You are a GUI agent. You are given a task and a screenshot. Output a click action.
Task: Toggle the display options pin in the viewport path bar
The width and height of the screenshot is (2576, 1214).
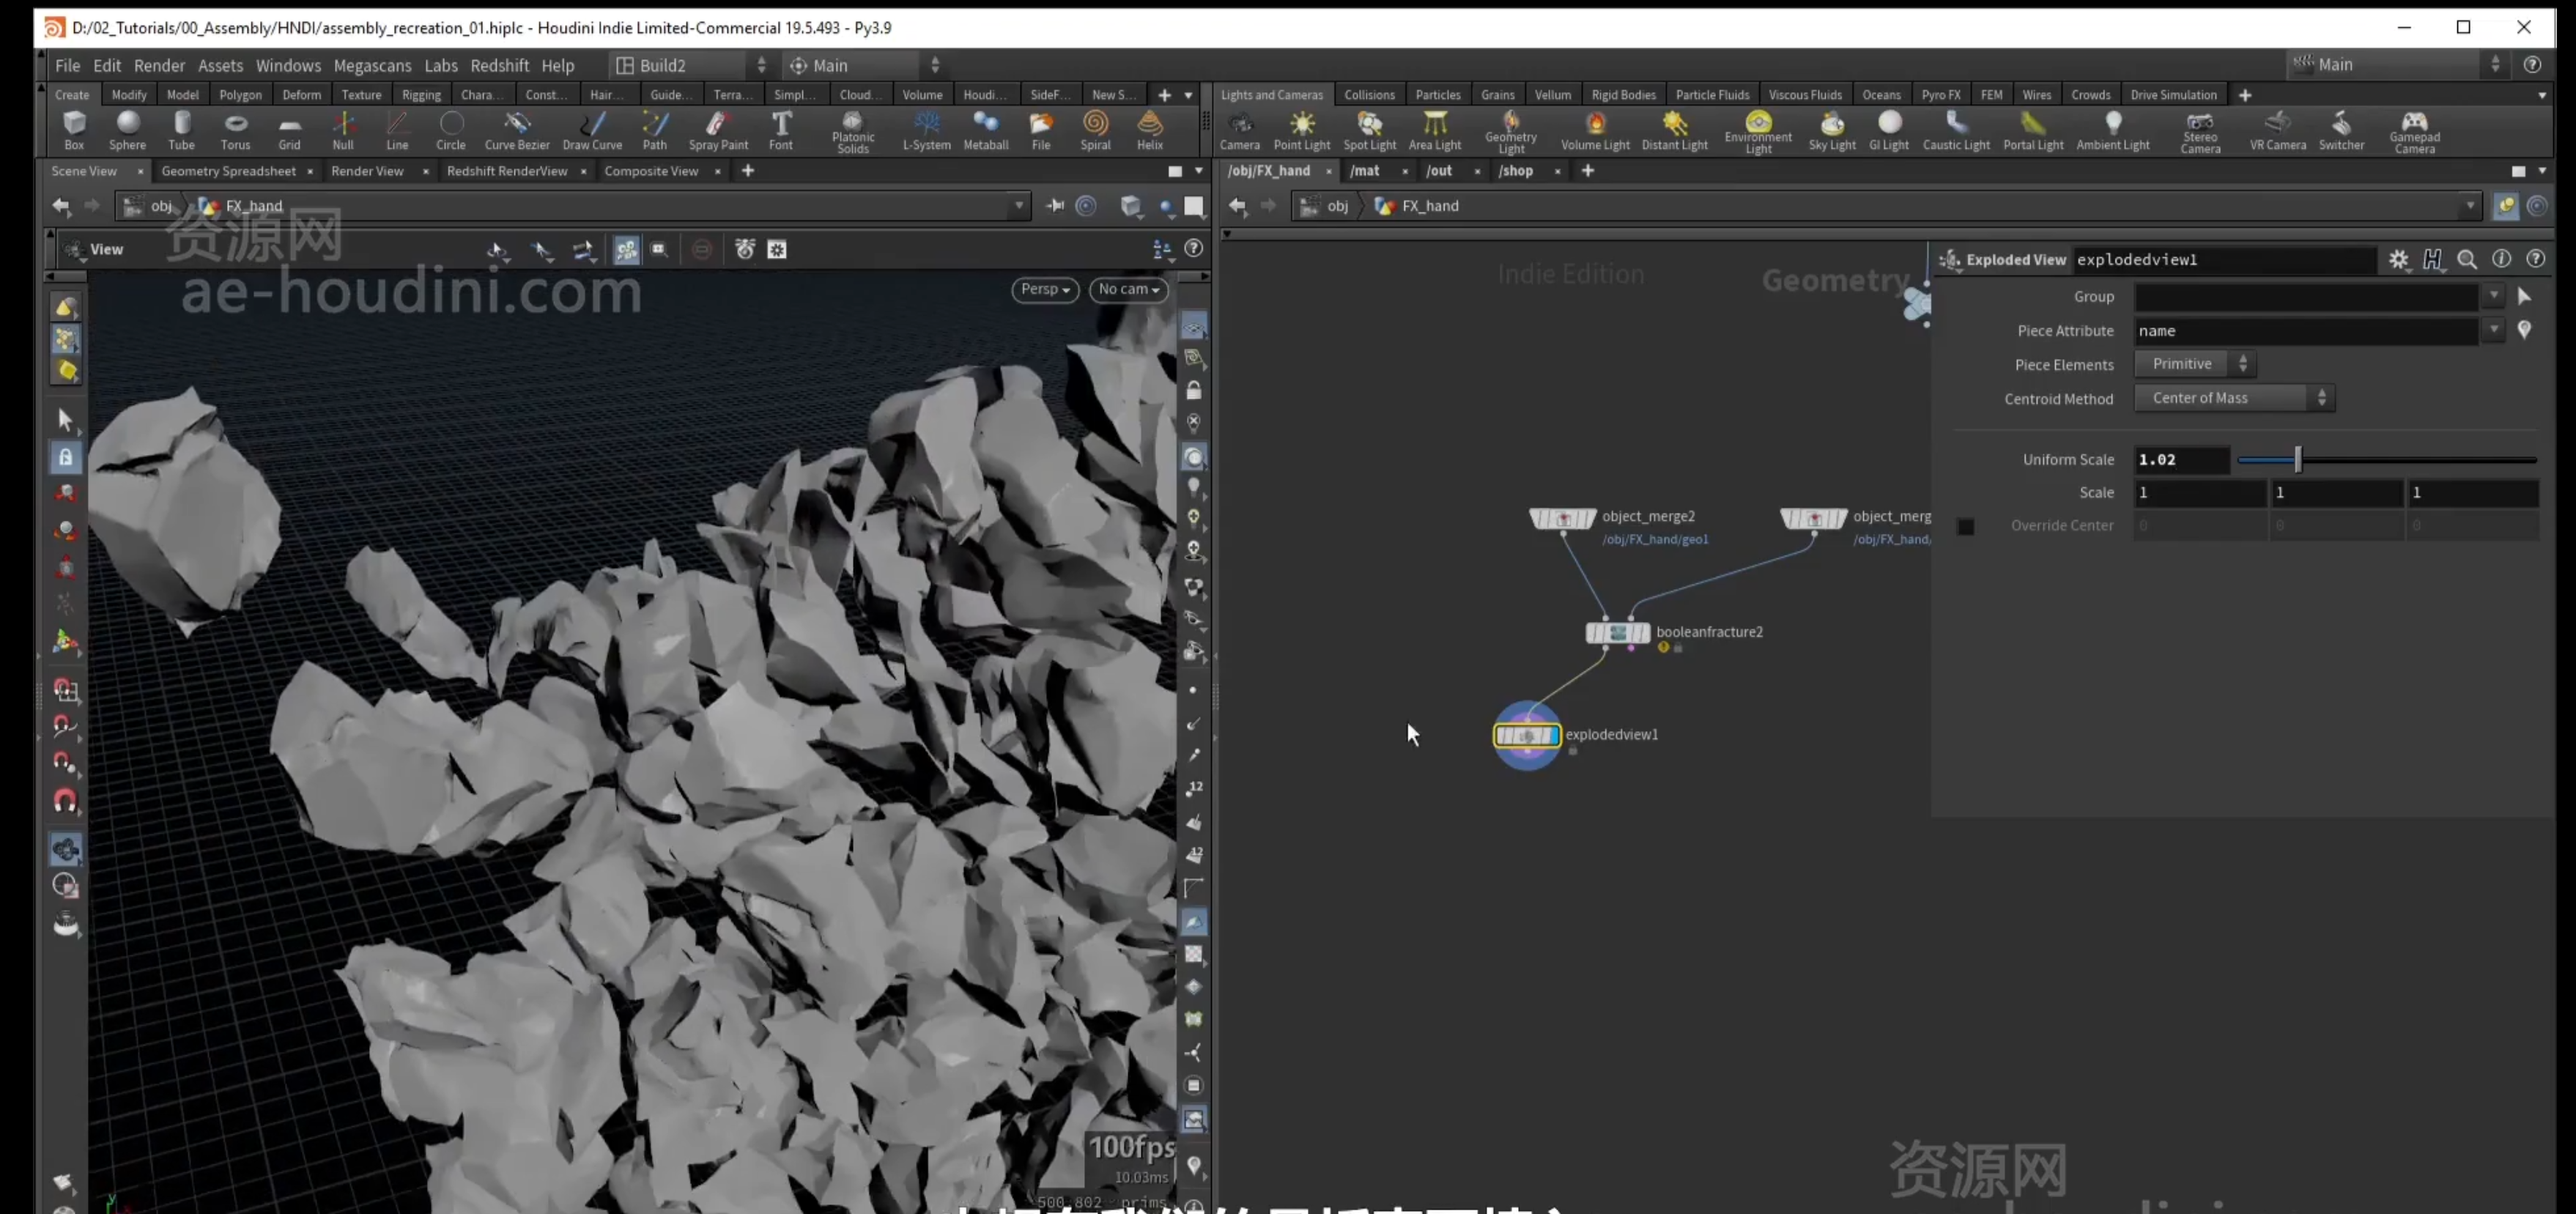click(x=1054, y=206)
